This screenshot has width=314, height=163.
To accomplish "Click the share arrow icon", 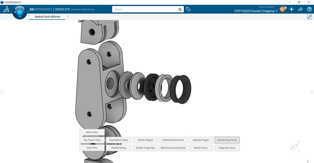I will 300,9.
